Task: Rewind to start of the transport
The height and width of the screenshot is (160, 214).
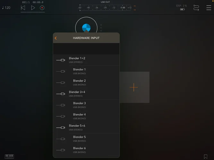Action: point(23,8)
